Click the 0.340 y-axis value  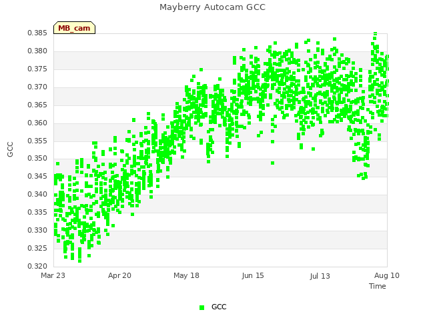pyautogui.click(x=37, y=194)
